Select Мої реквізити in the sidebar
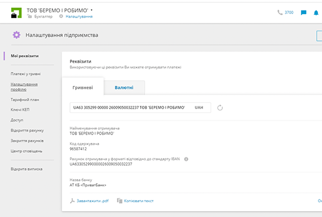Viewport: 322px width, 217px height. click(x=24, y=56)
